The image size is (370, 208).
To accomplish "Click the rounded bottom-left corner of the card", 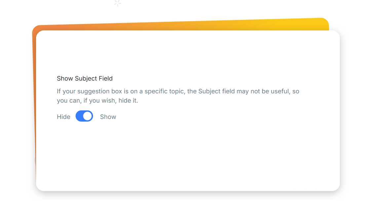I will 41,187.
